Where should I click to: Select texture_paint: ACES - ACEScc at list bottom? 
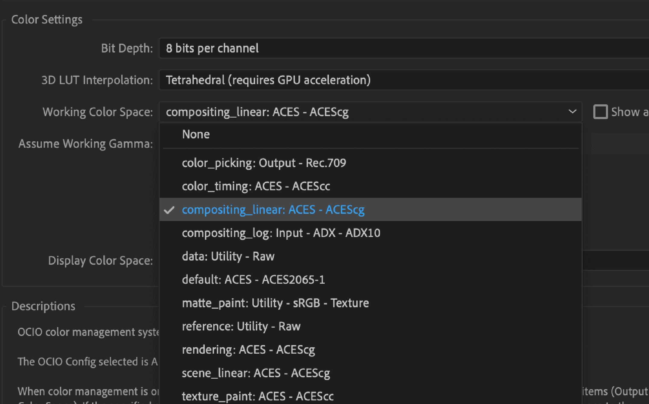click(x=257, y=396)
